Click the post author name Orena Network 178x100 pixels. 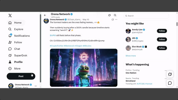[x=57, y=19]
